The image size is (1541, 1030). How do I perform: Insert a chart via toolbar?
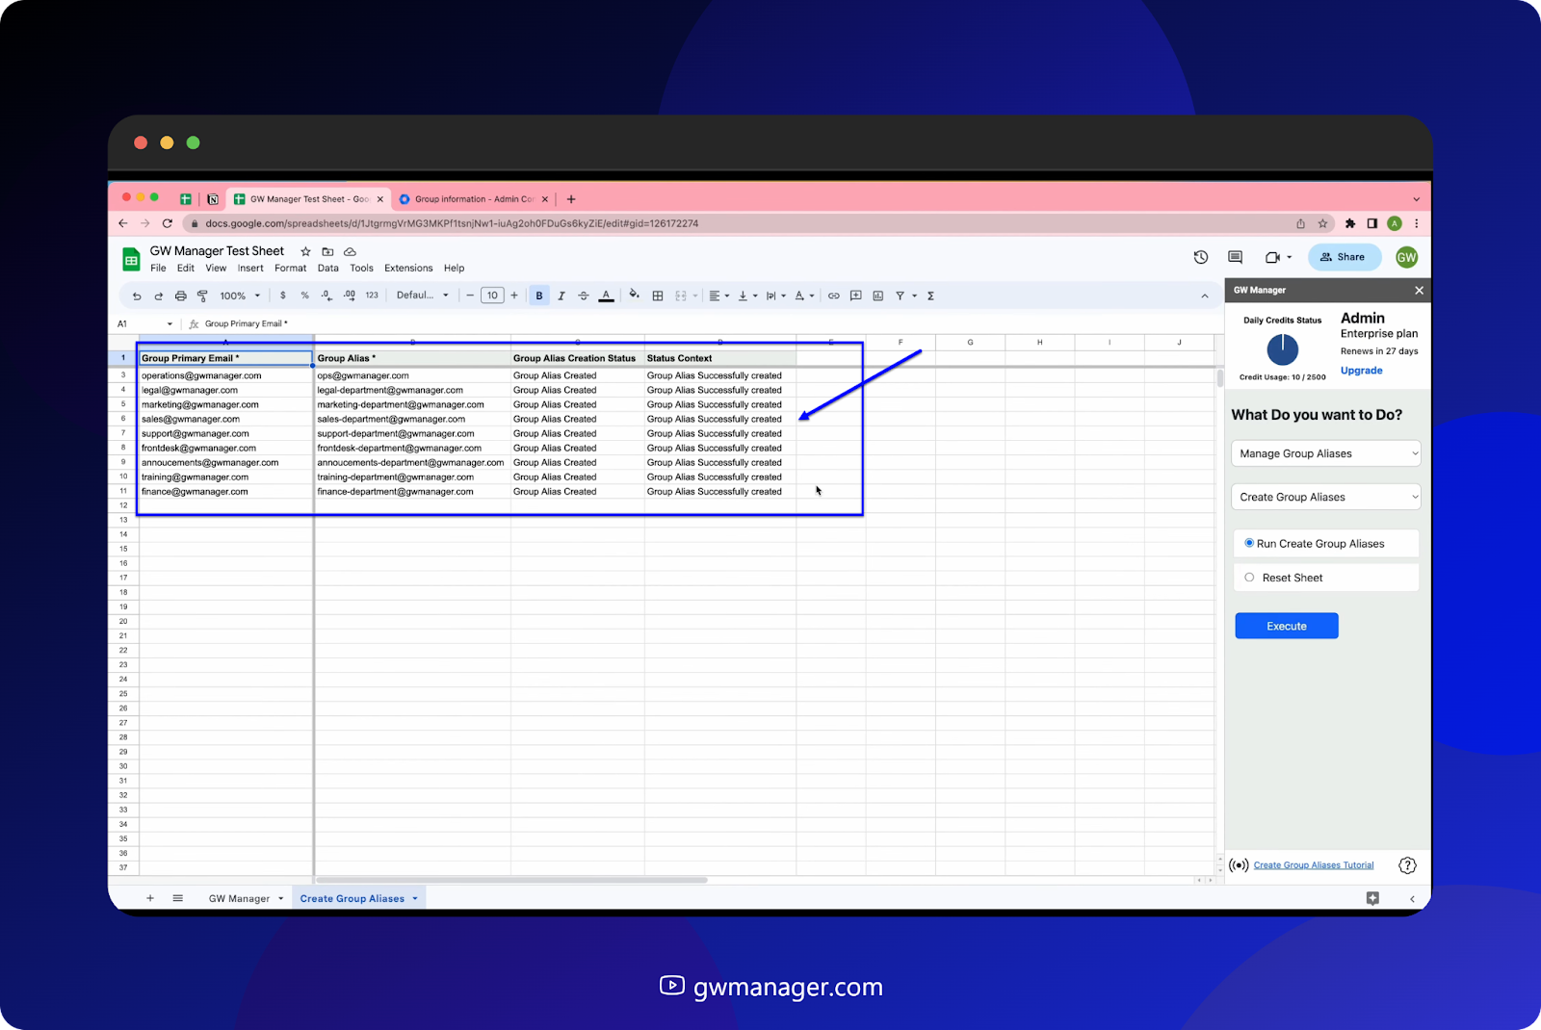(x=878, y=296)
